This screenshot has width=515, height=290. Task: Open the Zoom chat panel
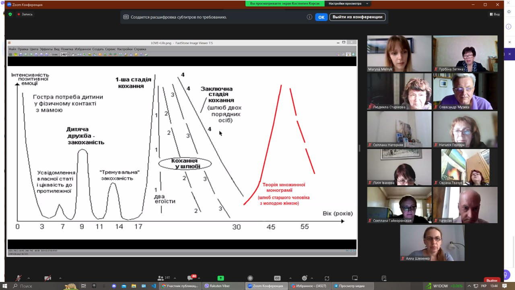click(x=190, y=278)
